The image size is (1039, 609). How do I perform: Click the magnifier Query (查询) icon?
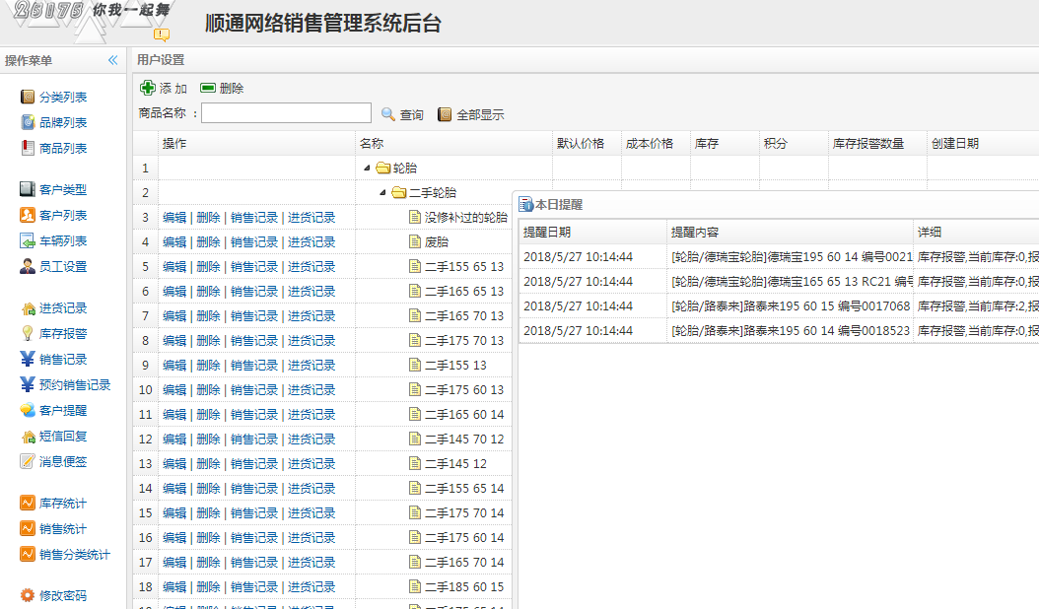(388, 114)
